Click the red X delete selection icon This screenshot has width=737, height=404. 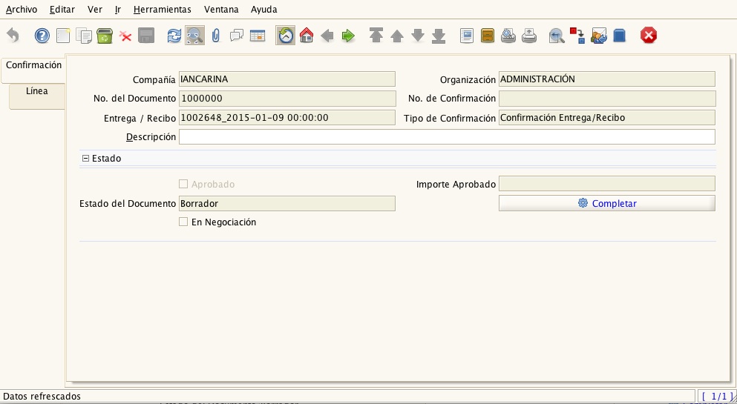[125, 36]
